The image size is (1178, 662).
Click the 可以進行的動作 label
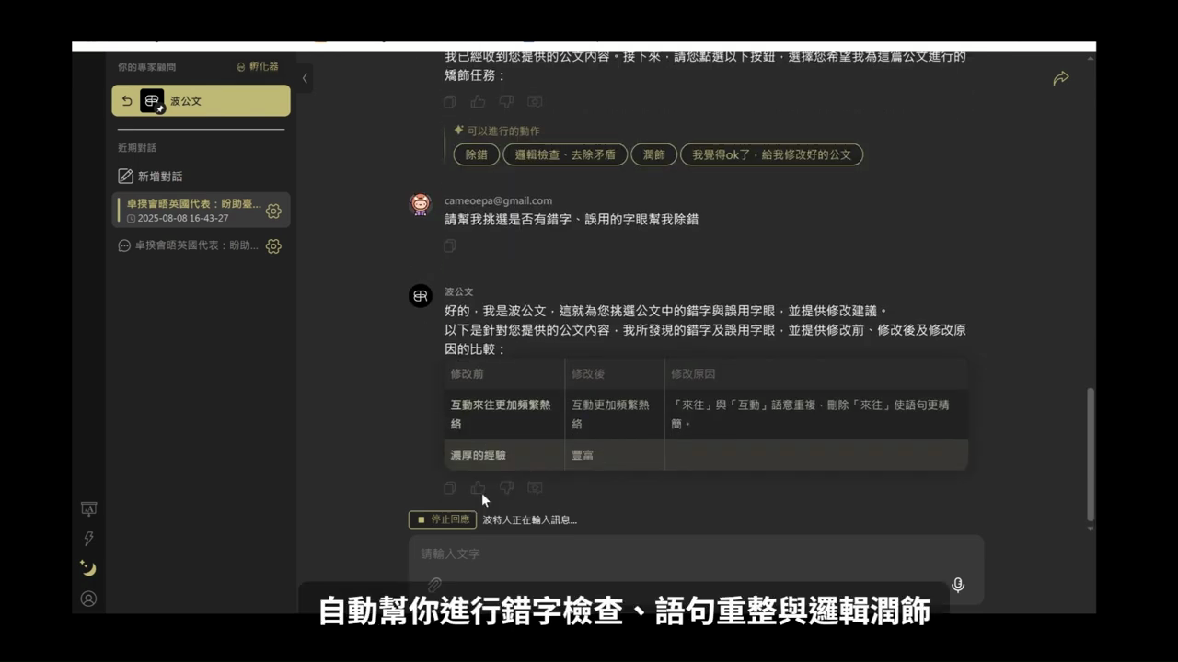(503, 131)
